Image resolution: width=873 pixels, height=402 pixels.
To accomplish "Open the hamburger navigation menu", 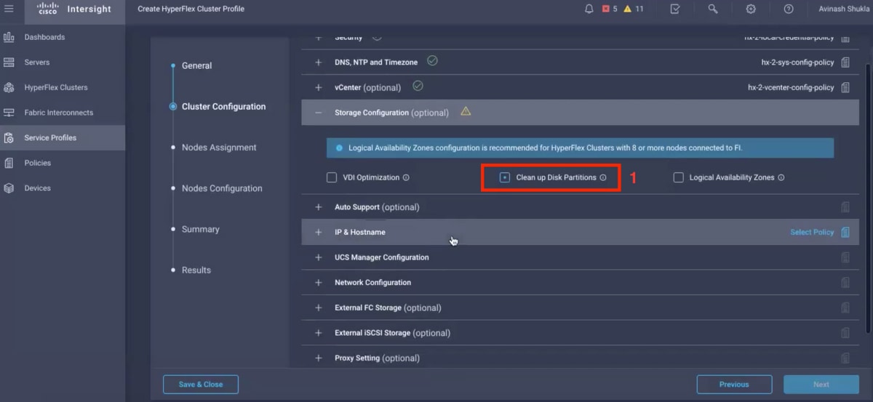I will pyautogui.click(x=9, y=9).
